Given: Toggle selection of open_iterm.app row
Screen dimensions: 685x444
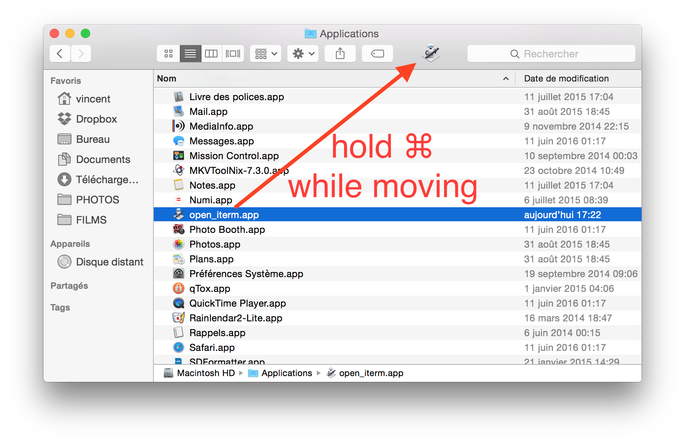Looking at the screenshot, I should 272,214.
